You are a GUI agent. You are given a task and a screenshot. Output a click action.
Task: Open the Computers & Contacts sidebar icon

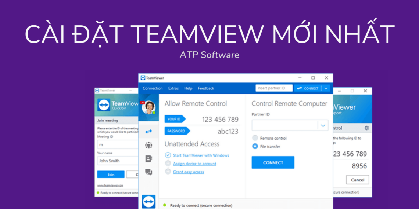(x=148, y=158)
